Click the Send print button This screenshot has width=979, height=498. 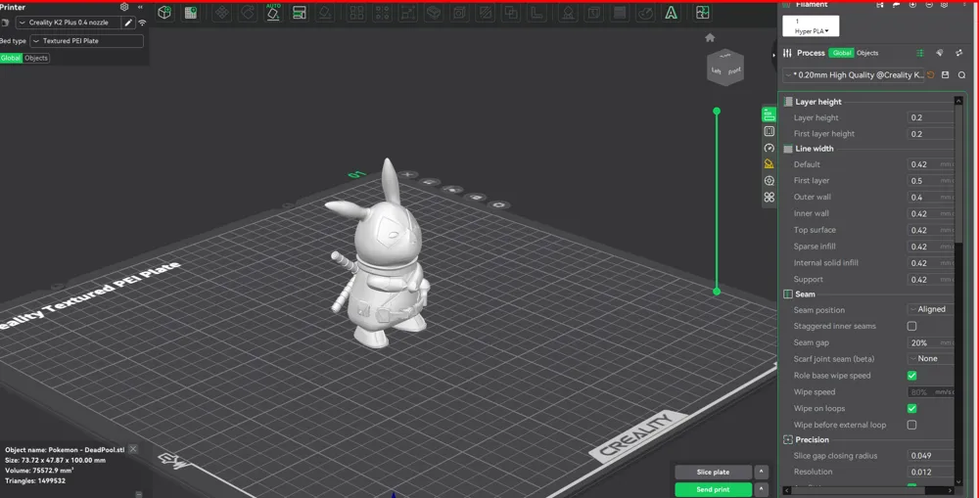(x=713, y=489)
